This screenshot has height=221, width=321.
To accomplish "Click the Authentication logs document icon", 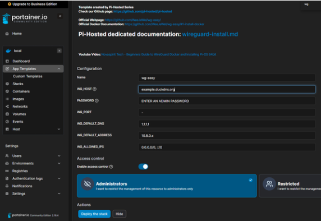I will coord(7,178).
